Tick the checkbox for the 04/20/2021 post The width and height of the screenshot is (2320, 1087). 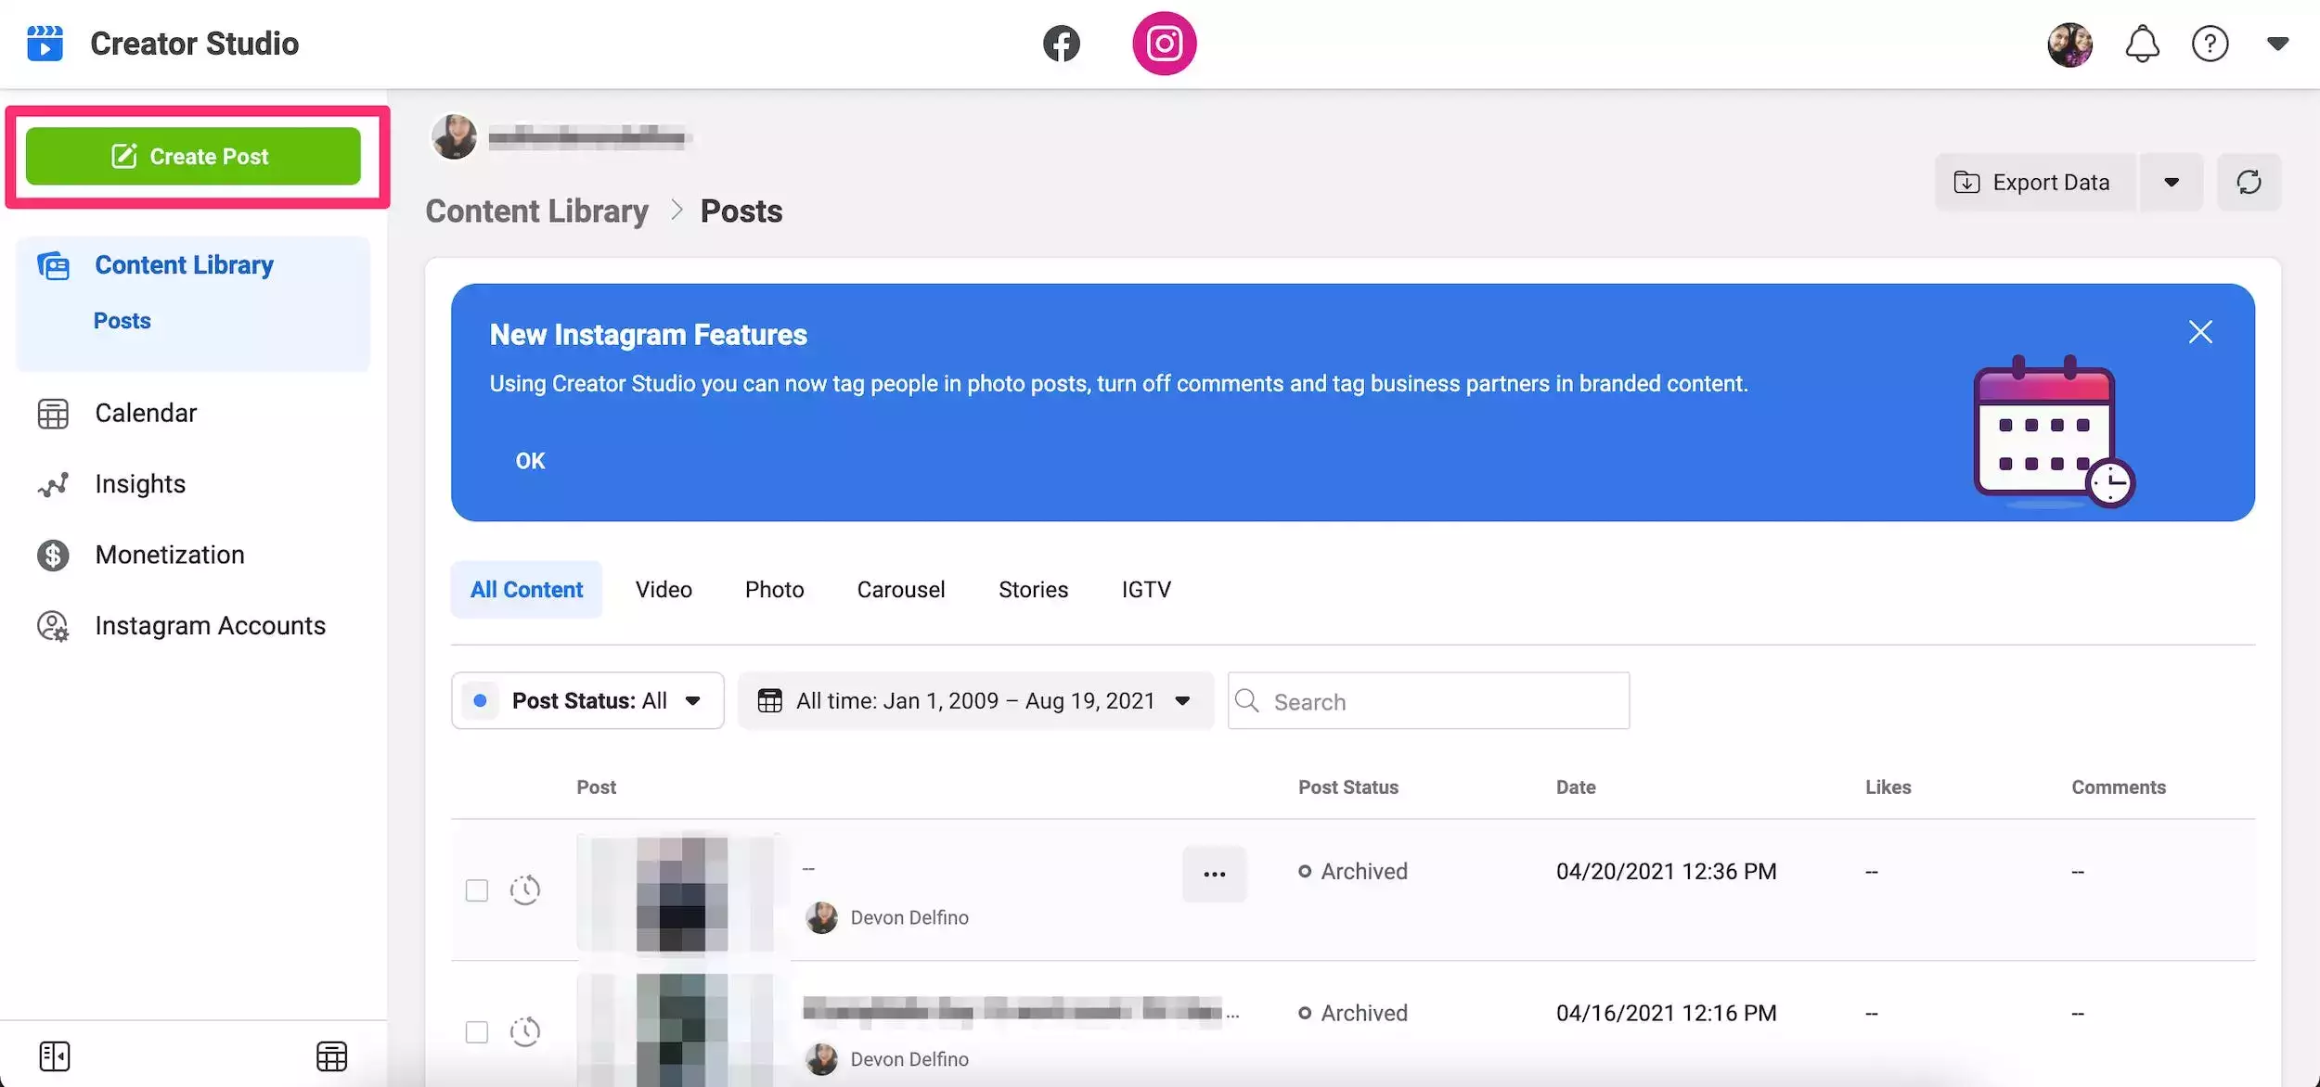click(x=476, y=891)
